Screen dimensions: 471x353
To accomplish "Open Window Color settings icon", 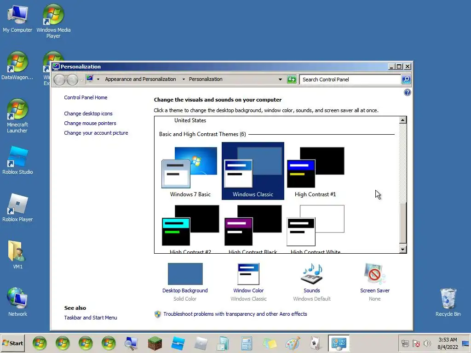I will 248,274.
